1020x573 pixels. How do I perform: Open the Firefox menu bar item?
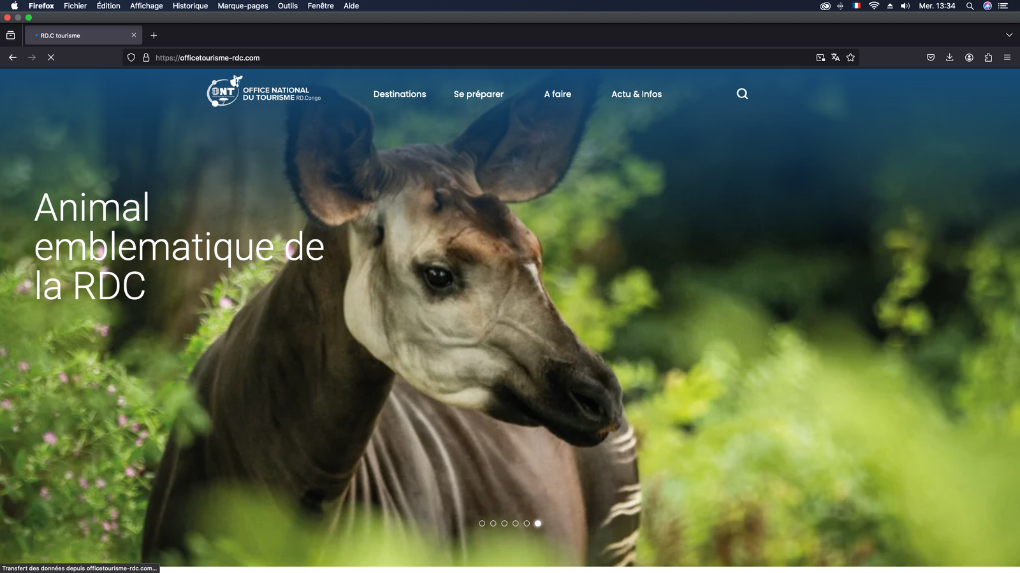click(41, 6)
